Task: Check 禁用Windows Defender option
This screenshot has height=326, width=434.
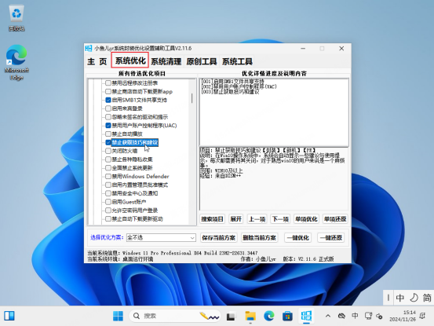Action: [108, 177]
